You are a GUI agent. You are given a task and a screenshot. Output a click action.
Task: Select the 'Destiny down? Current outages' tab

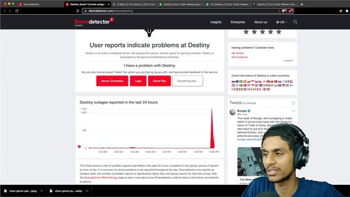[87, 4]
